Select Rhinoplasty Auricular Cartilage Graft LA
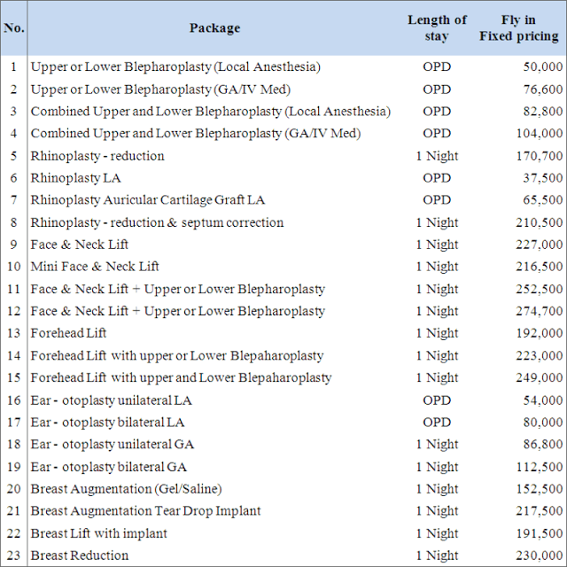The image size is (567, 567). (x=148, y=200)
